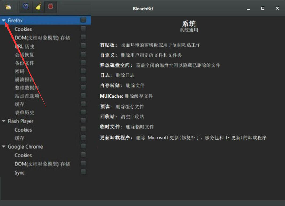285x206 pixels.
Task: Click the 回收站 description label
Action: (x=109, y=117)
